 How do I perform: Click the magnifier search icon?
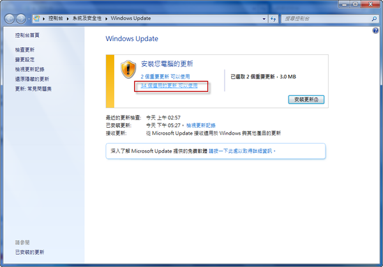[375, 19]
